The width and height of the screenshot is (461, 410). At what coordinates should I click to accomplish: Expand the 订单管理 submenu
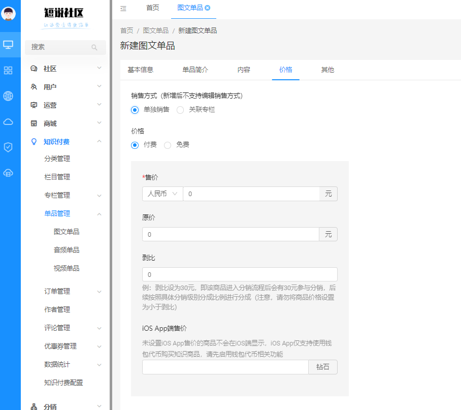[100, 292]
